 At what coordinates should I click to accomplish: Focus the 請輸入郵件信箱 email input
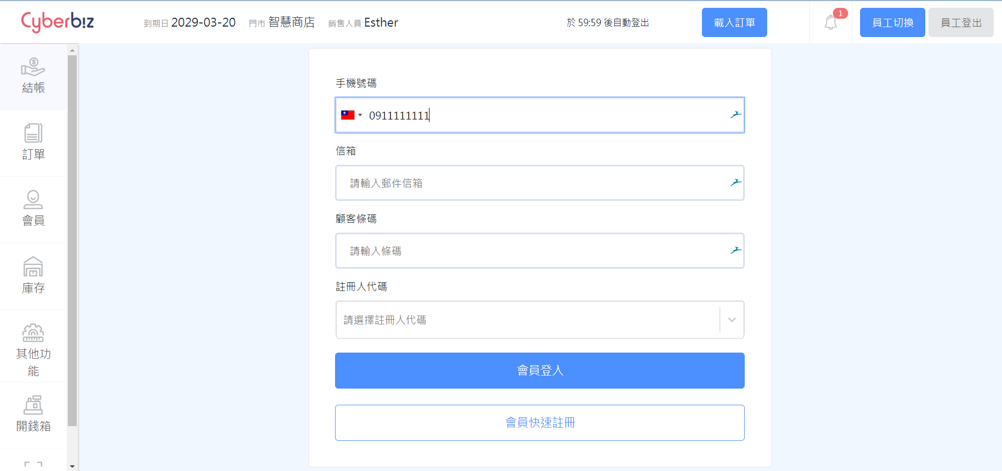pyautogui.click(x=540, y=183)
